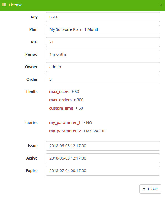Select the Owner field showing admin

pos(103,67)
